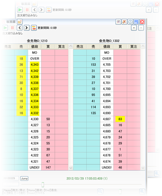Select highlighted buy quantity 83 cell
162x196 pixels.
coord(120,119)
